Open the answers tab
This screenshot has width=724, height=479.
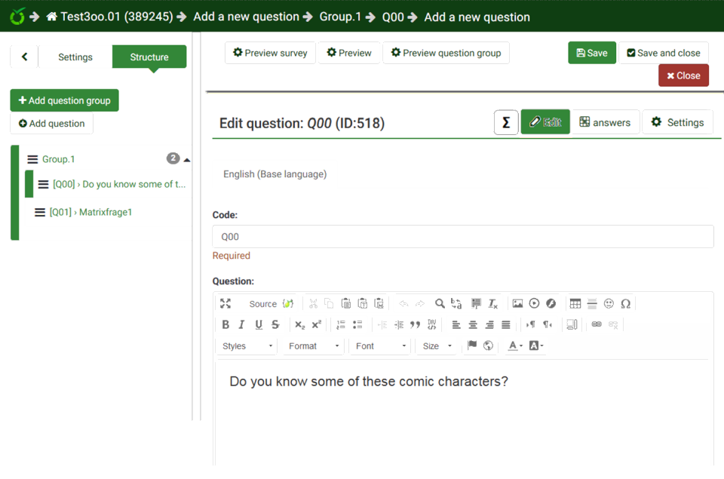point(606,122)
